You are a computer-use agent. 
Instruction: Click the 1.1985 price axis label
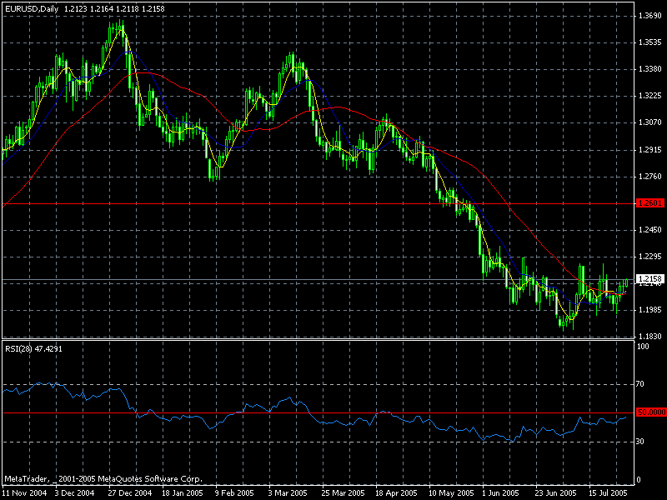650,309
